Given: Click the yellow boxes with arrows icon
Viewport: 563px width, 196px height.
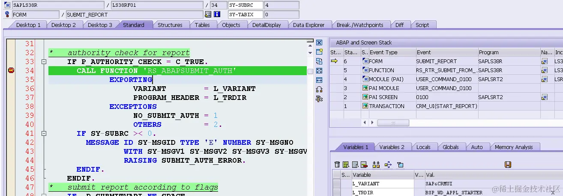Looking at the screenshot, I should pos(376,164).
